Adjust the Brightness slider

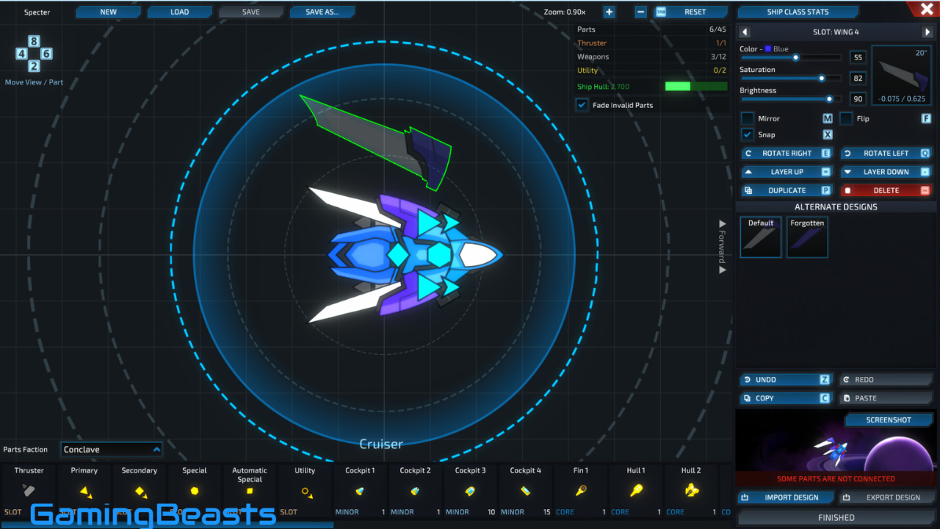tap(792, 98)
